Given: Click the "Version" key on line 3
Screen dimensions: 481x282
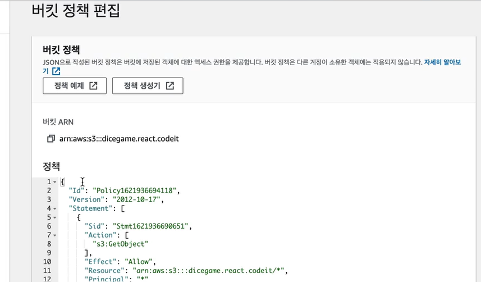Looking at the screenshot, I should pos(86,199).
